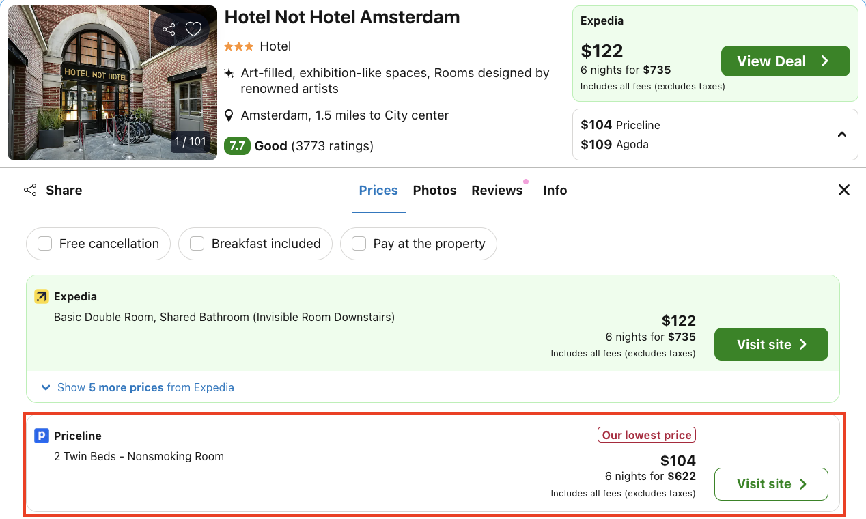Open the Reviews tab
Screen dimensions: 866x519
coord(497,190)
